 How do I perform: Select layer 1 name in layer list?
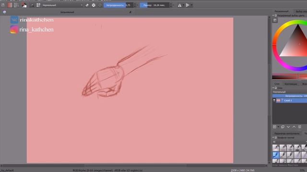(x=288, y=100)
